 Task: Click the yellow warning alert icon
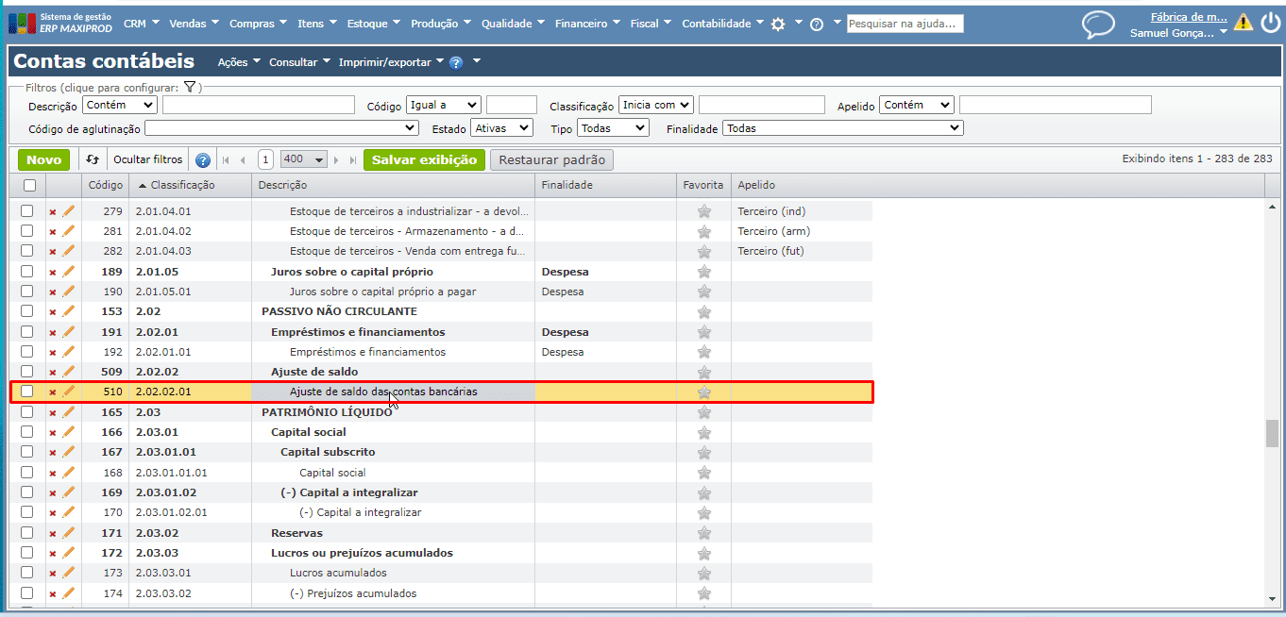[1243, 23]
